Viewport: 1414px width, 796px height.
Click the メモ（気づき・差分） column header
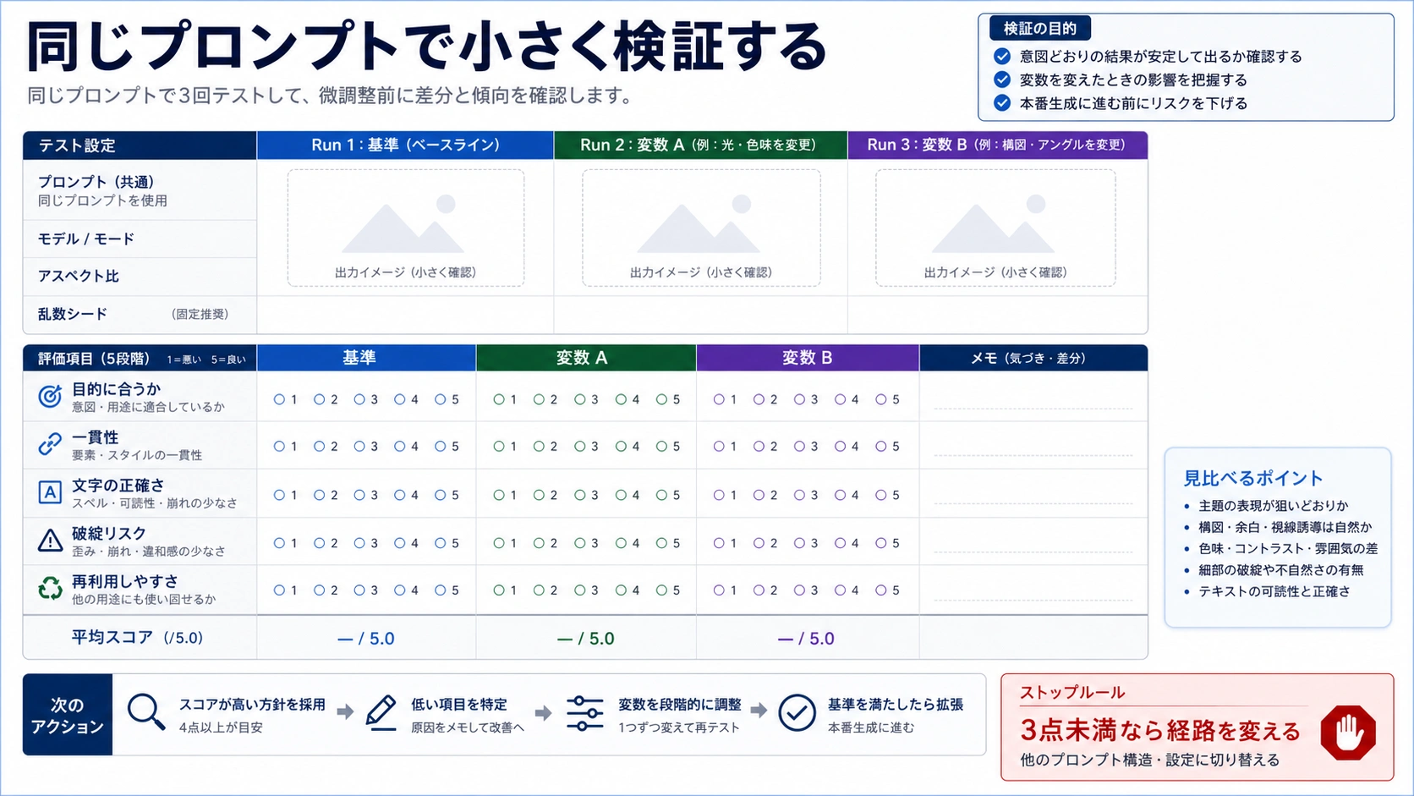[1033, 358]
